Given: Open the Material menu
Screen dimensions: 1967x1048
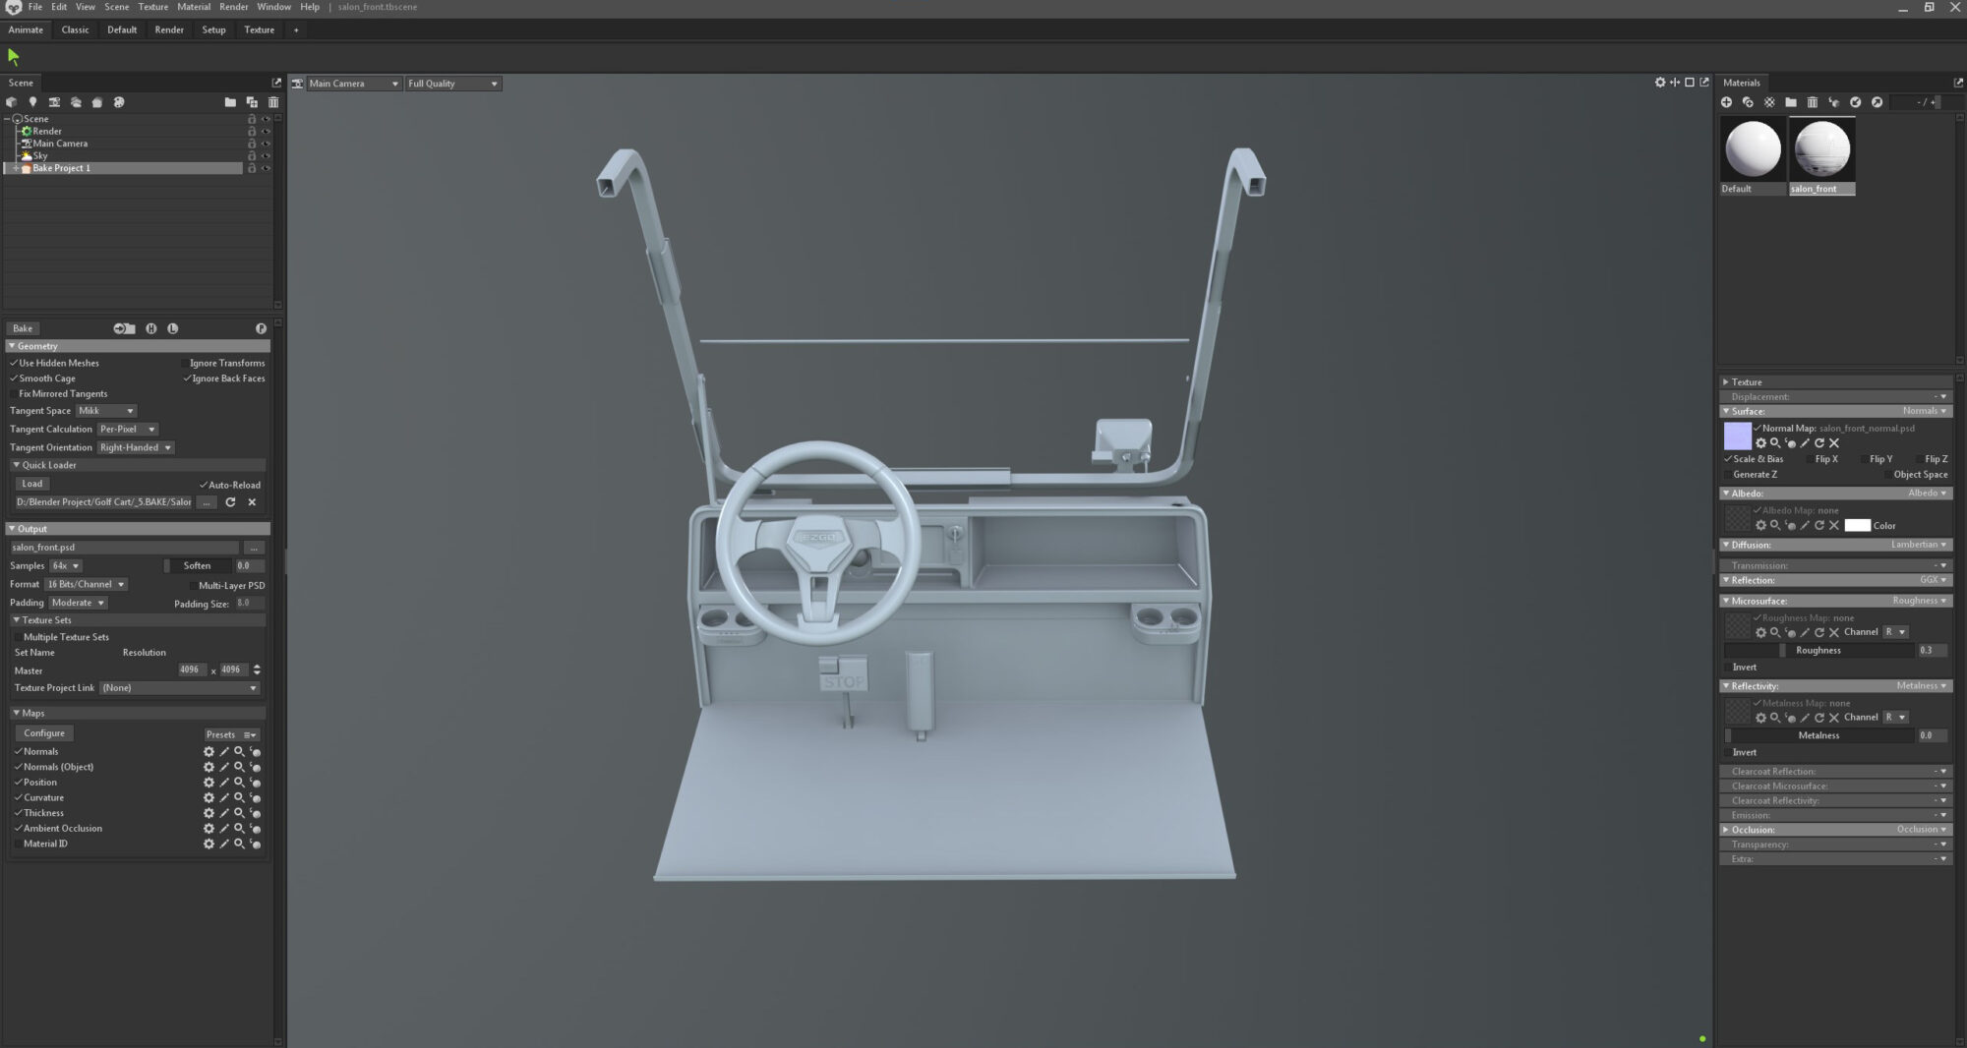Looking at the screenshot, I should 194,7.
